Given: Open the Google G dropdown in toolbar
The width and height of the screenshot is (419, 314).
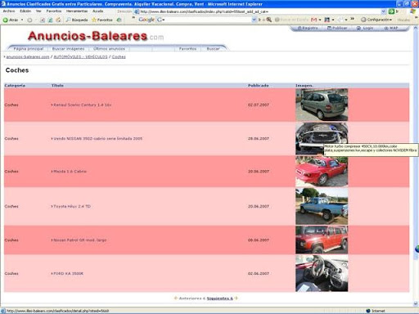Looking at the screenshot, I should [x=160, y=20].
